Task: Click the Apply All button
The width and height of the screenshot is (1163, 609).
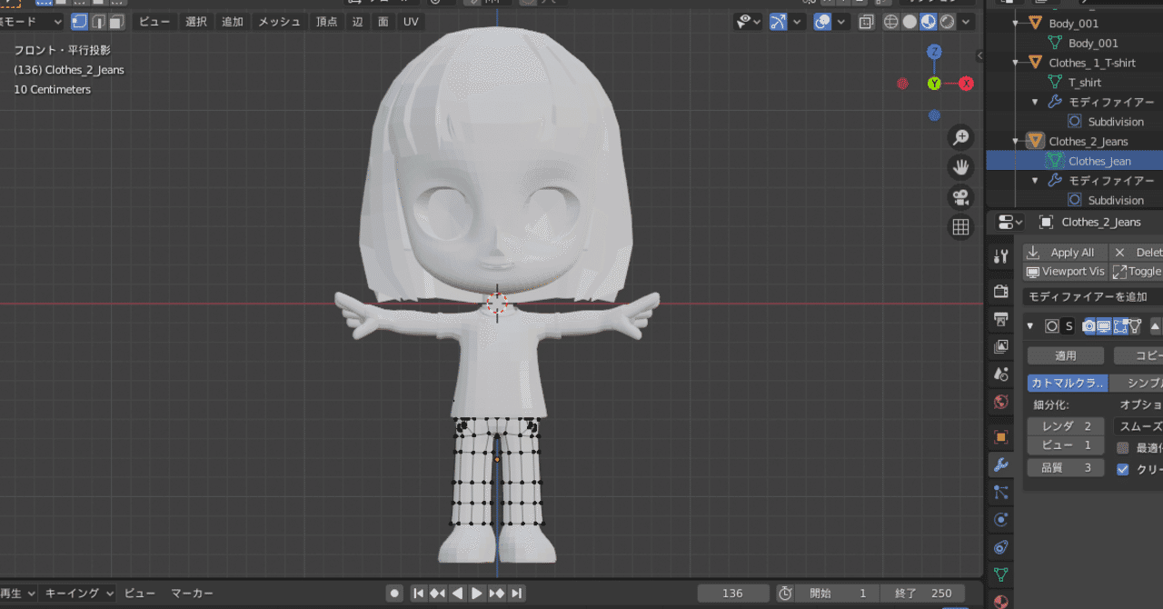Action: click(x=1065, y=253)
